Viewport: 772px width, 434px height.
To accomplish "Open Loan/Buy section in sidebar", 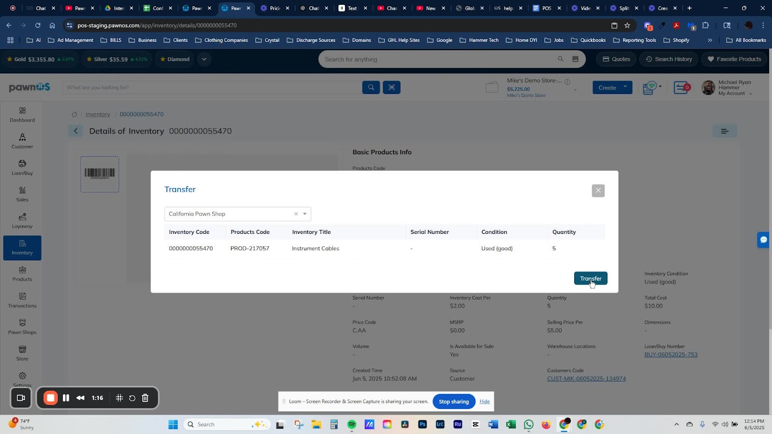I will coord(22,168).
